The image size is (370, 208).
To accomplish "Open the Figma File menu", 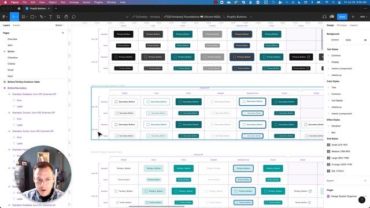I will click(24, 2).
